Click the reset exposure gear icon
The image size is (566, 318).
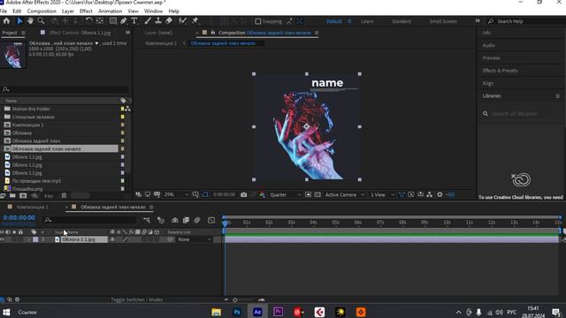440,194
